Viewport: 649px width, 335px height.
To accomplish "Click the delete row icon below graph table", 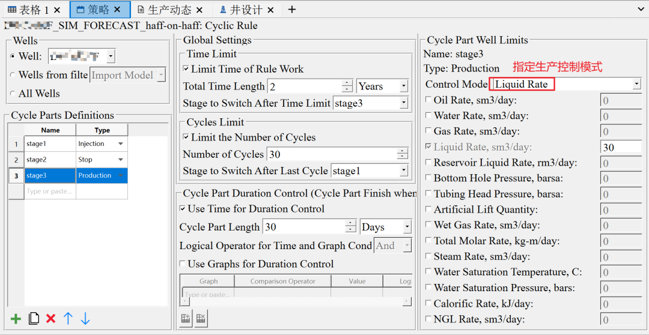I will [201, 319].
